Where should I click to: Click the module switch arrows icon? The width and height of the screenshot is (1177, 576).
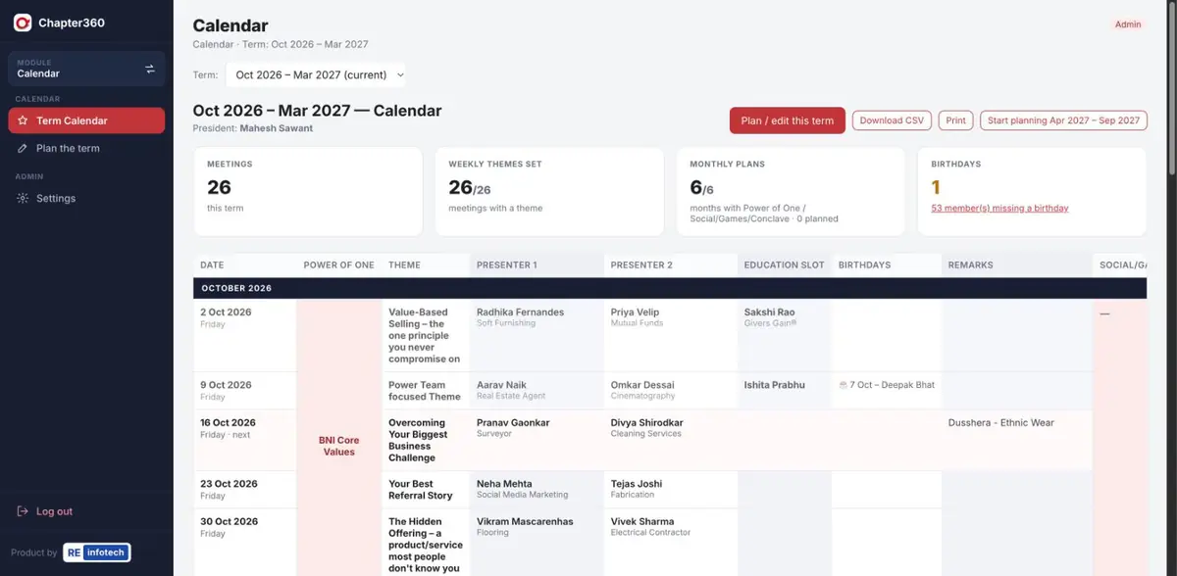(x=150, y=69)
